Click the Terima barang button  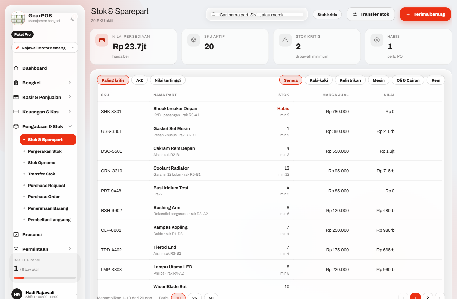[x=425, y=14]
